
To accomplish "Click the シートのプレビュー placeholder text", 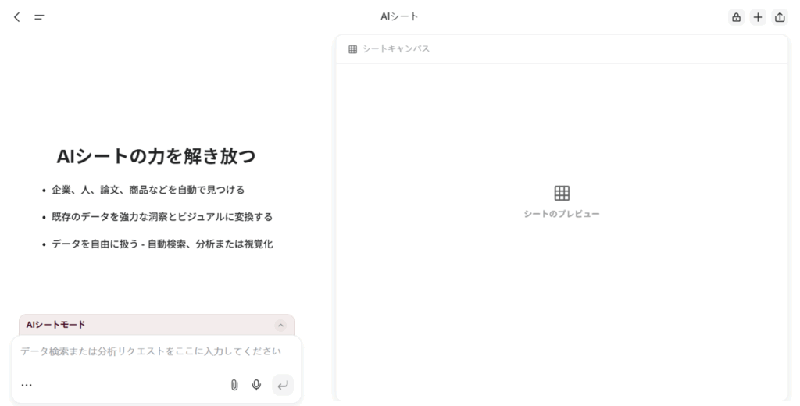I will click(x=562, y=214).
